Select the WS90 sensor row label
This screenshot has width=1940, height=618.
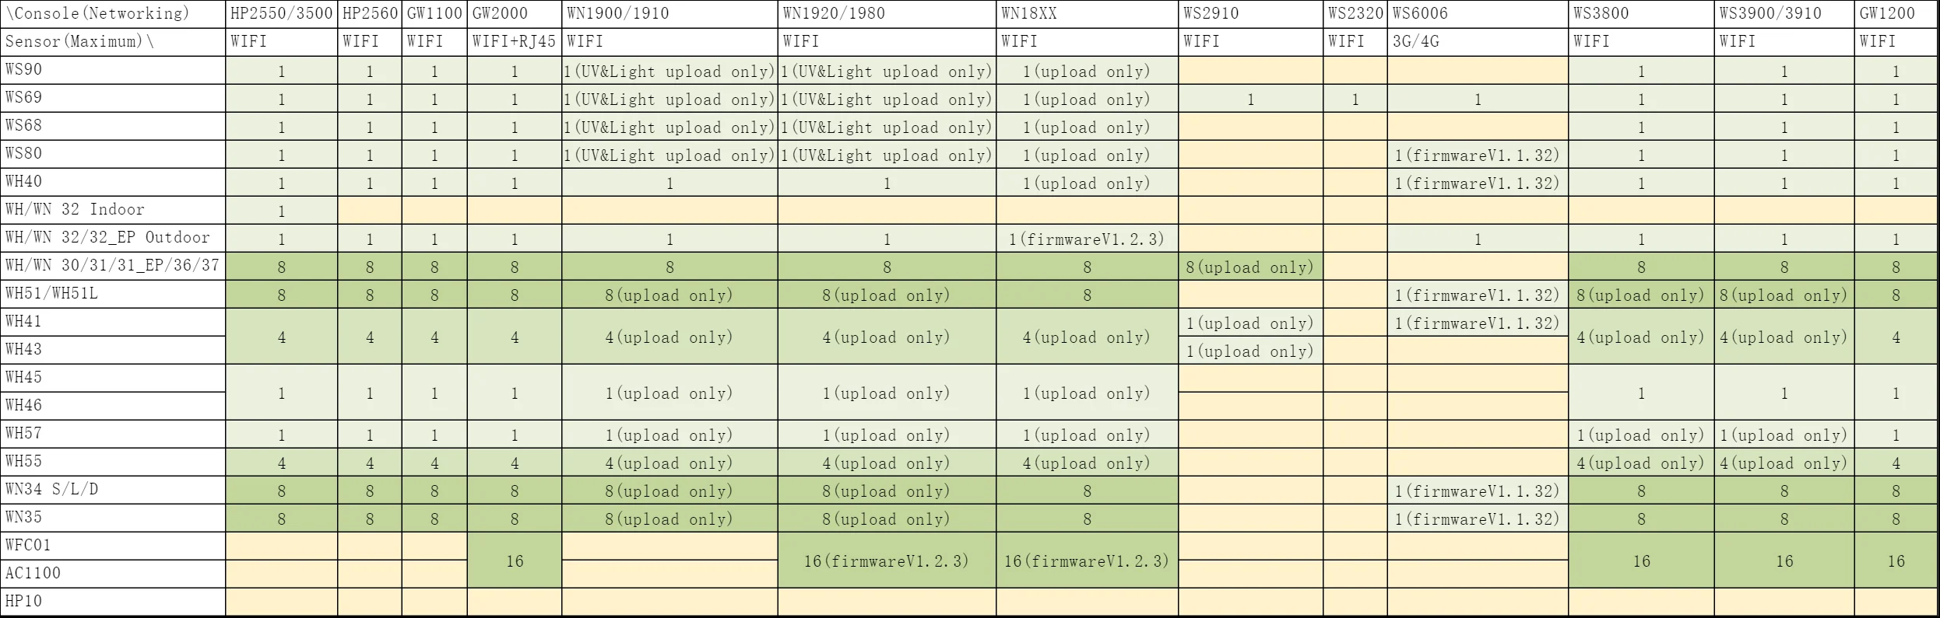point(113,70)
